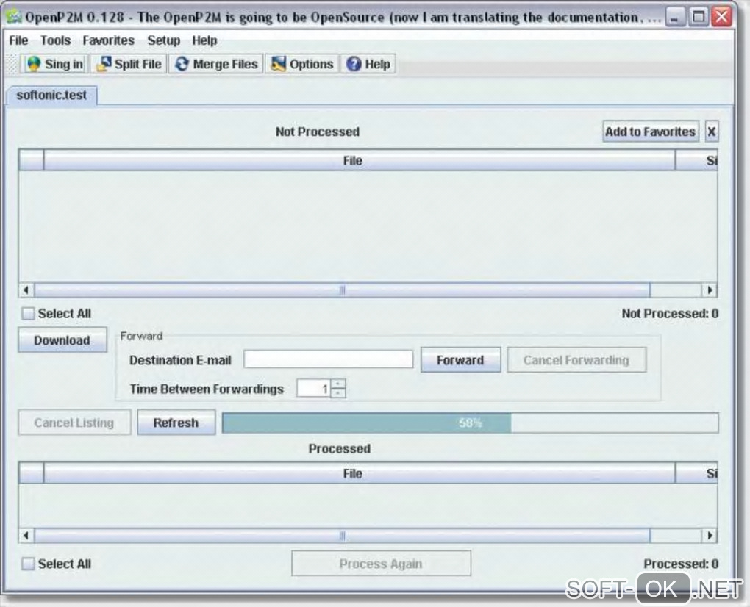The width and height of the screenshot is (750, 607).
Task: Click the 58% progress bar
Action: tap(470, 423)
